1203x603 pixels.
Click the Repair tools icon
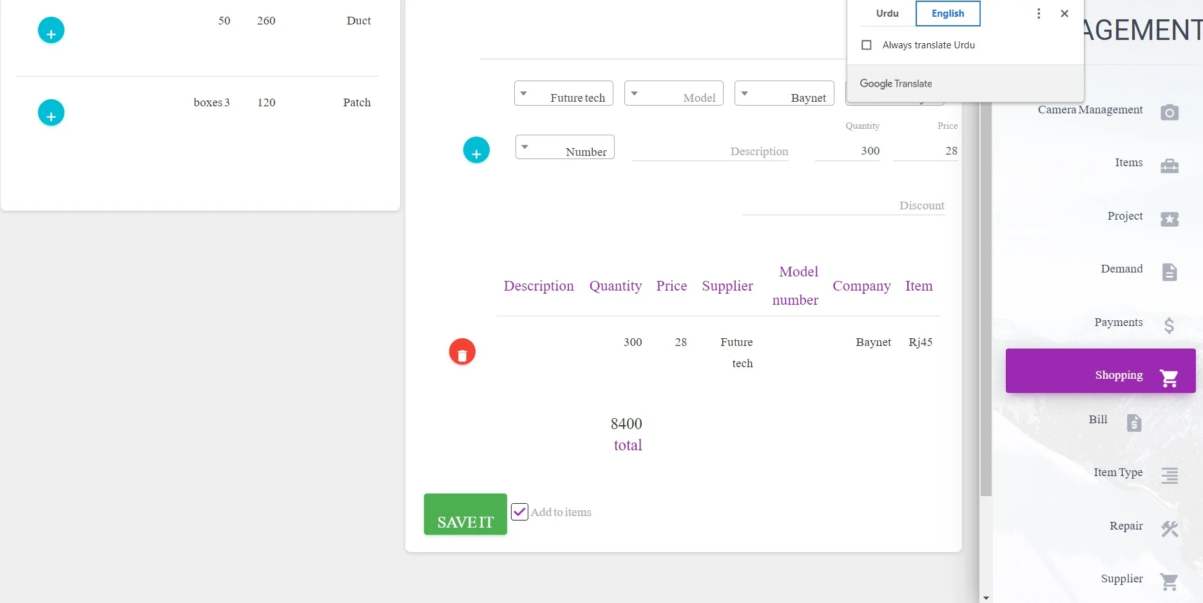coord(1169,529)
